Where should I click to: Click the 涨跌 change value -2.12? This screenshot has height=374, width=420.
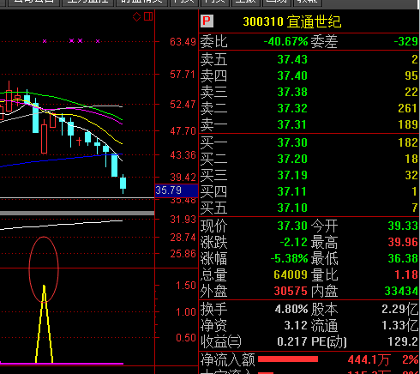pyautogui.click(x=294, y=242)
